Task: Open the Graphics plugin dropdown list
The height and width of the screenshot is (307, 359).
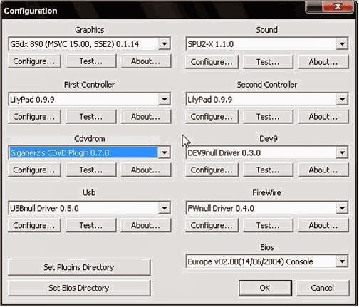Action: click(x=165, y=43)
